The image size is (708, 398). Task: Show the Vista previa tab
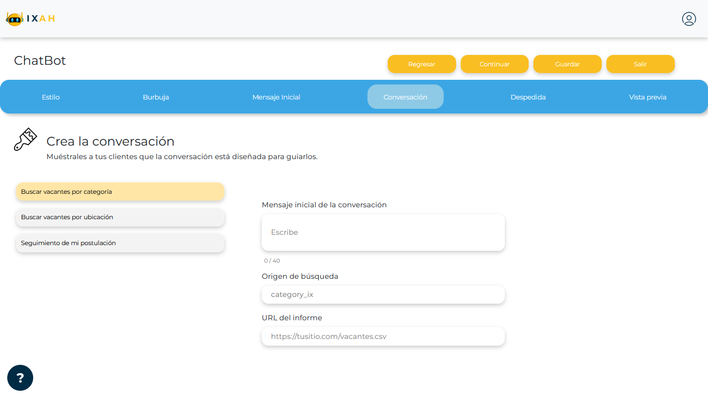[648, 97]
